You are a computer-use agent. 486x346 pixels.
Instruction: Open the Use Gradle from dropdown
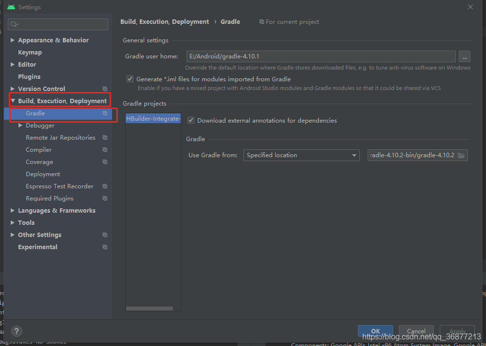(301, 155)
